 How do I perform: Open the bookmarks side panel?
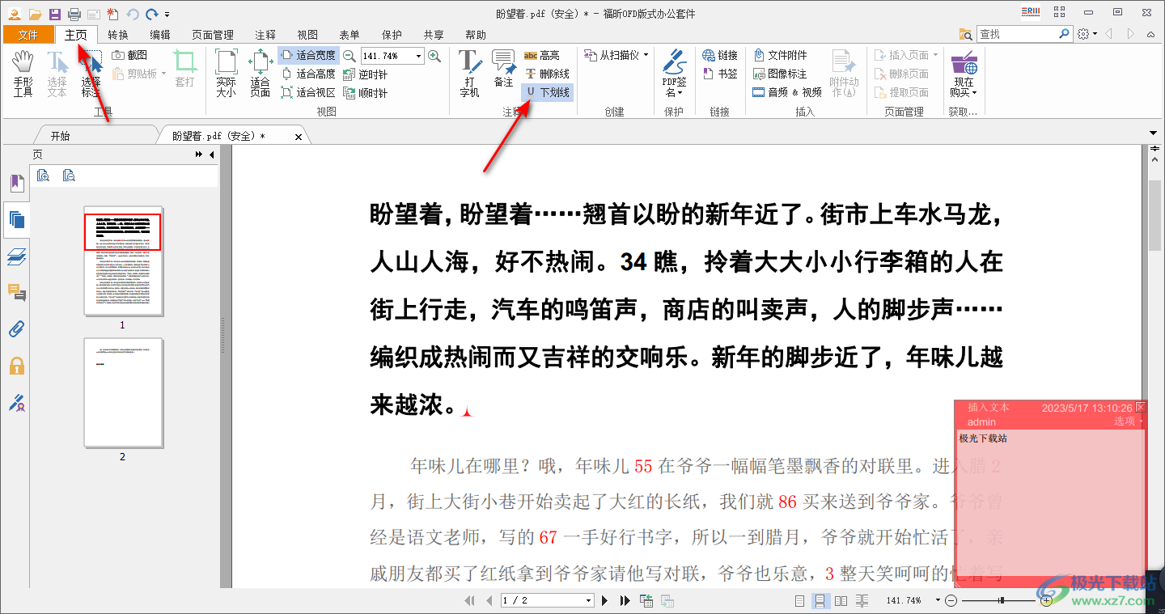click(x=16, y=184)
